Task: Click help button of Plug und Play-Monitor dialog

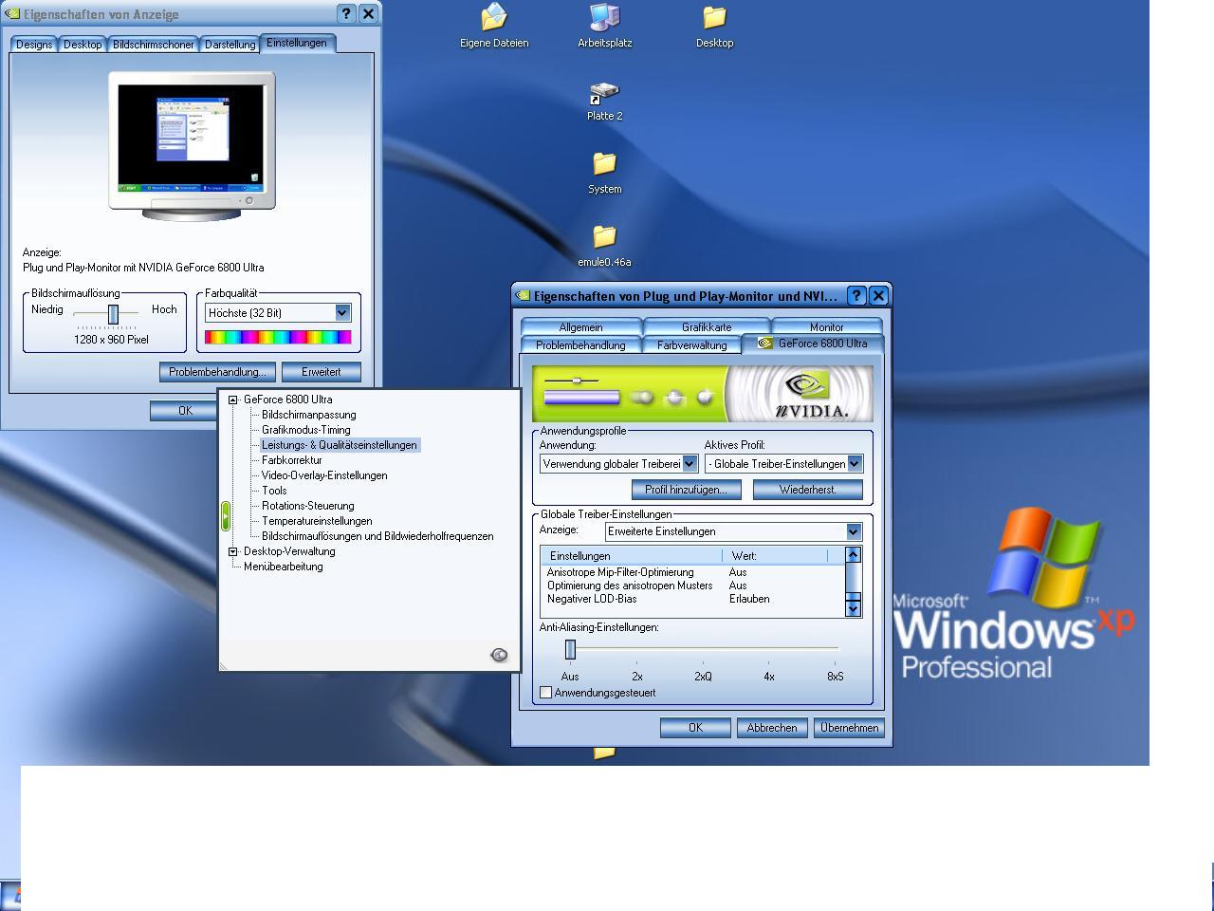Action: point(855,295)
